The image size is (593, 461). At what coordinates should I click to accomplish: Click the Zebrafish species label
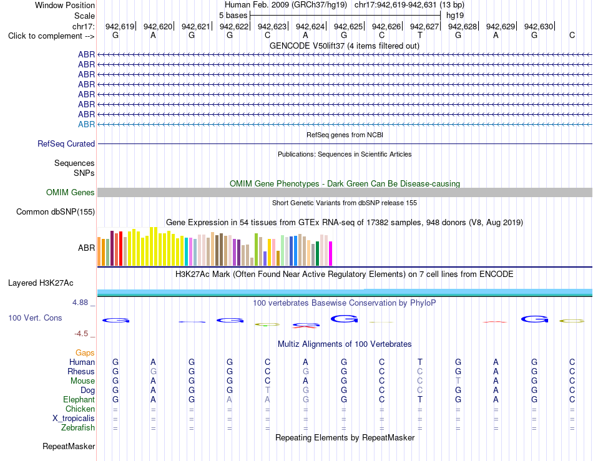click(x=78, y=428)
